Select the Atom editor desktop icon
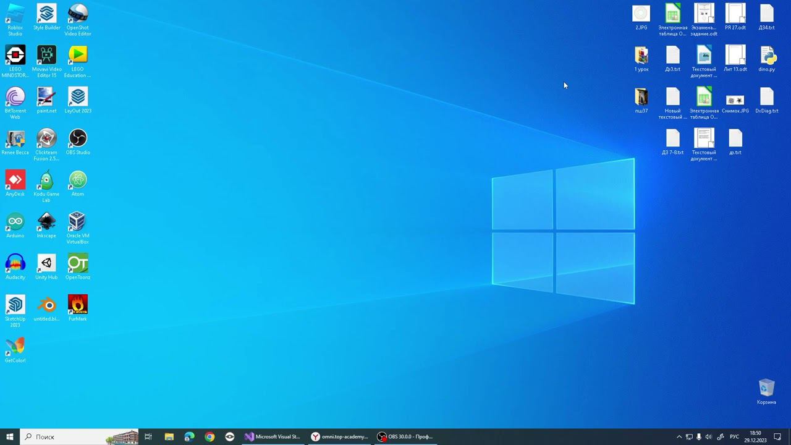The height and width of the screenshot is (445, 791). 77,183
